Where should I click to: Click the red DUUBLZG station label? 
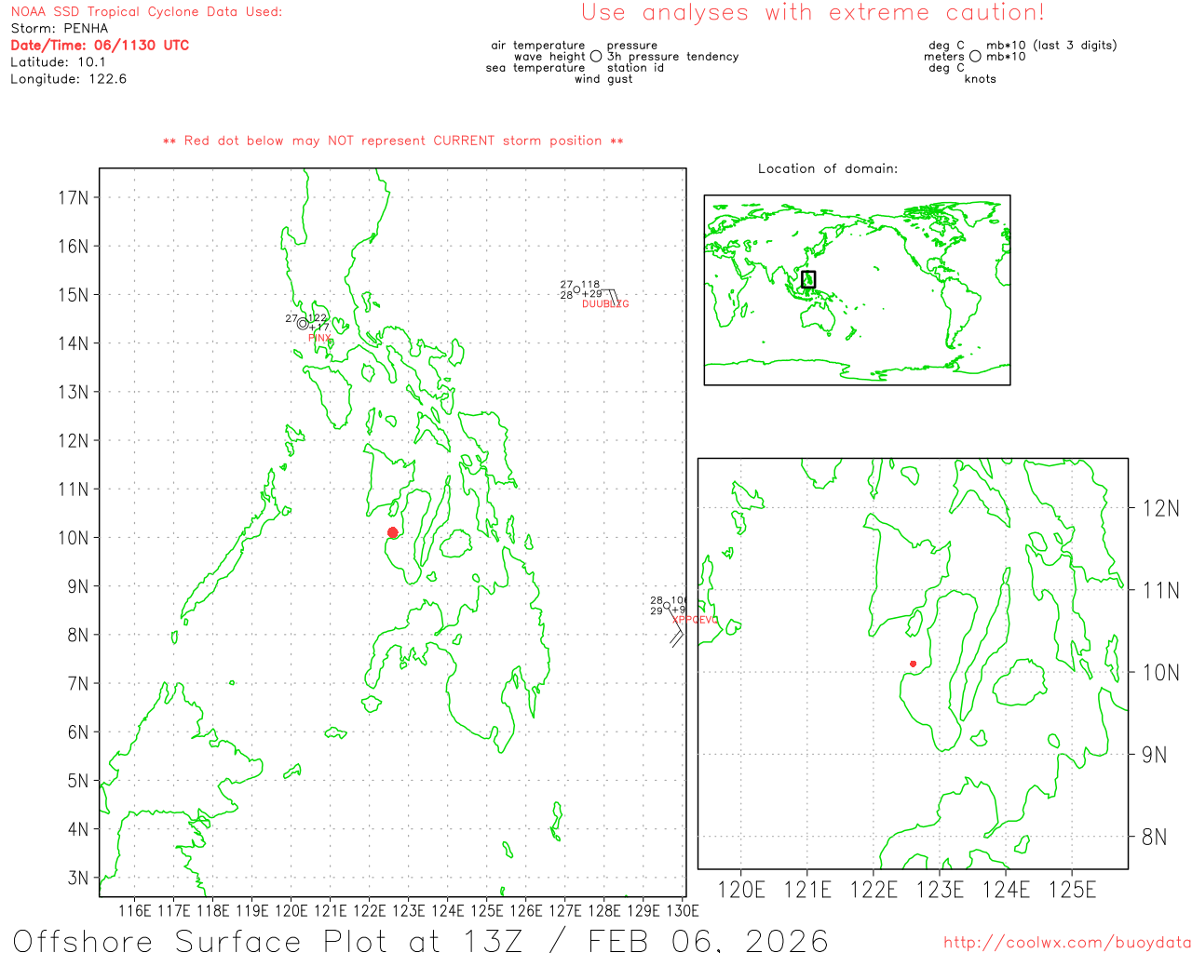pyautogui.click(x=605, y=304)
